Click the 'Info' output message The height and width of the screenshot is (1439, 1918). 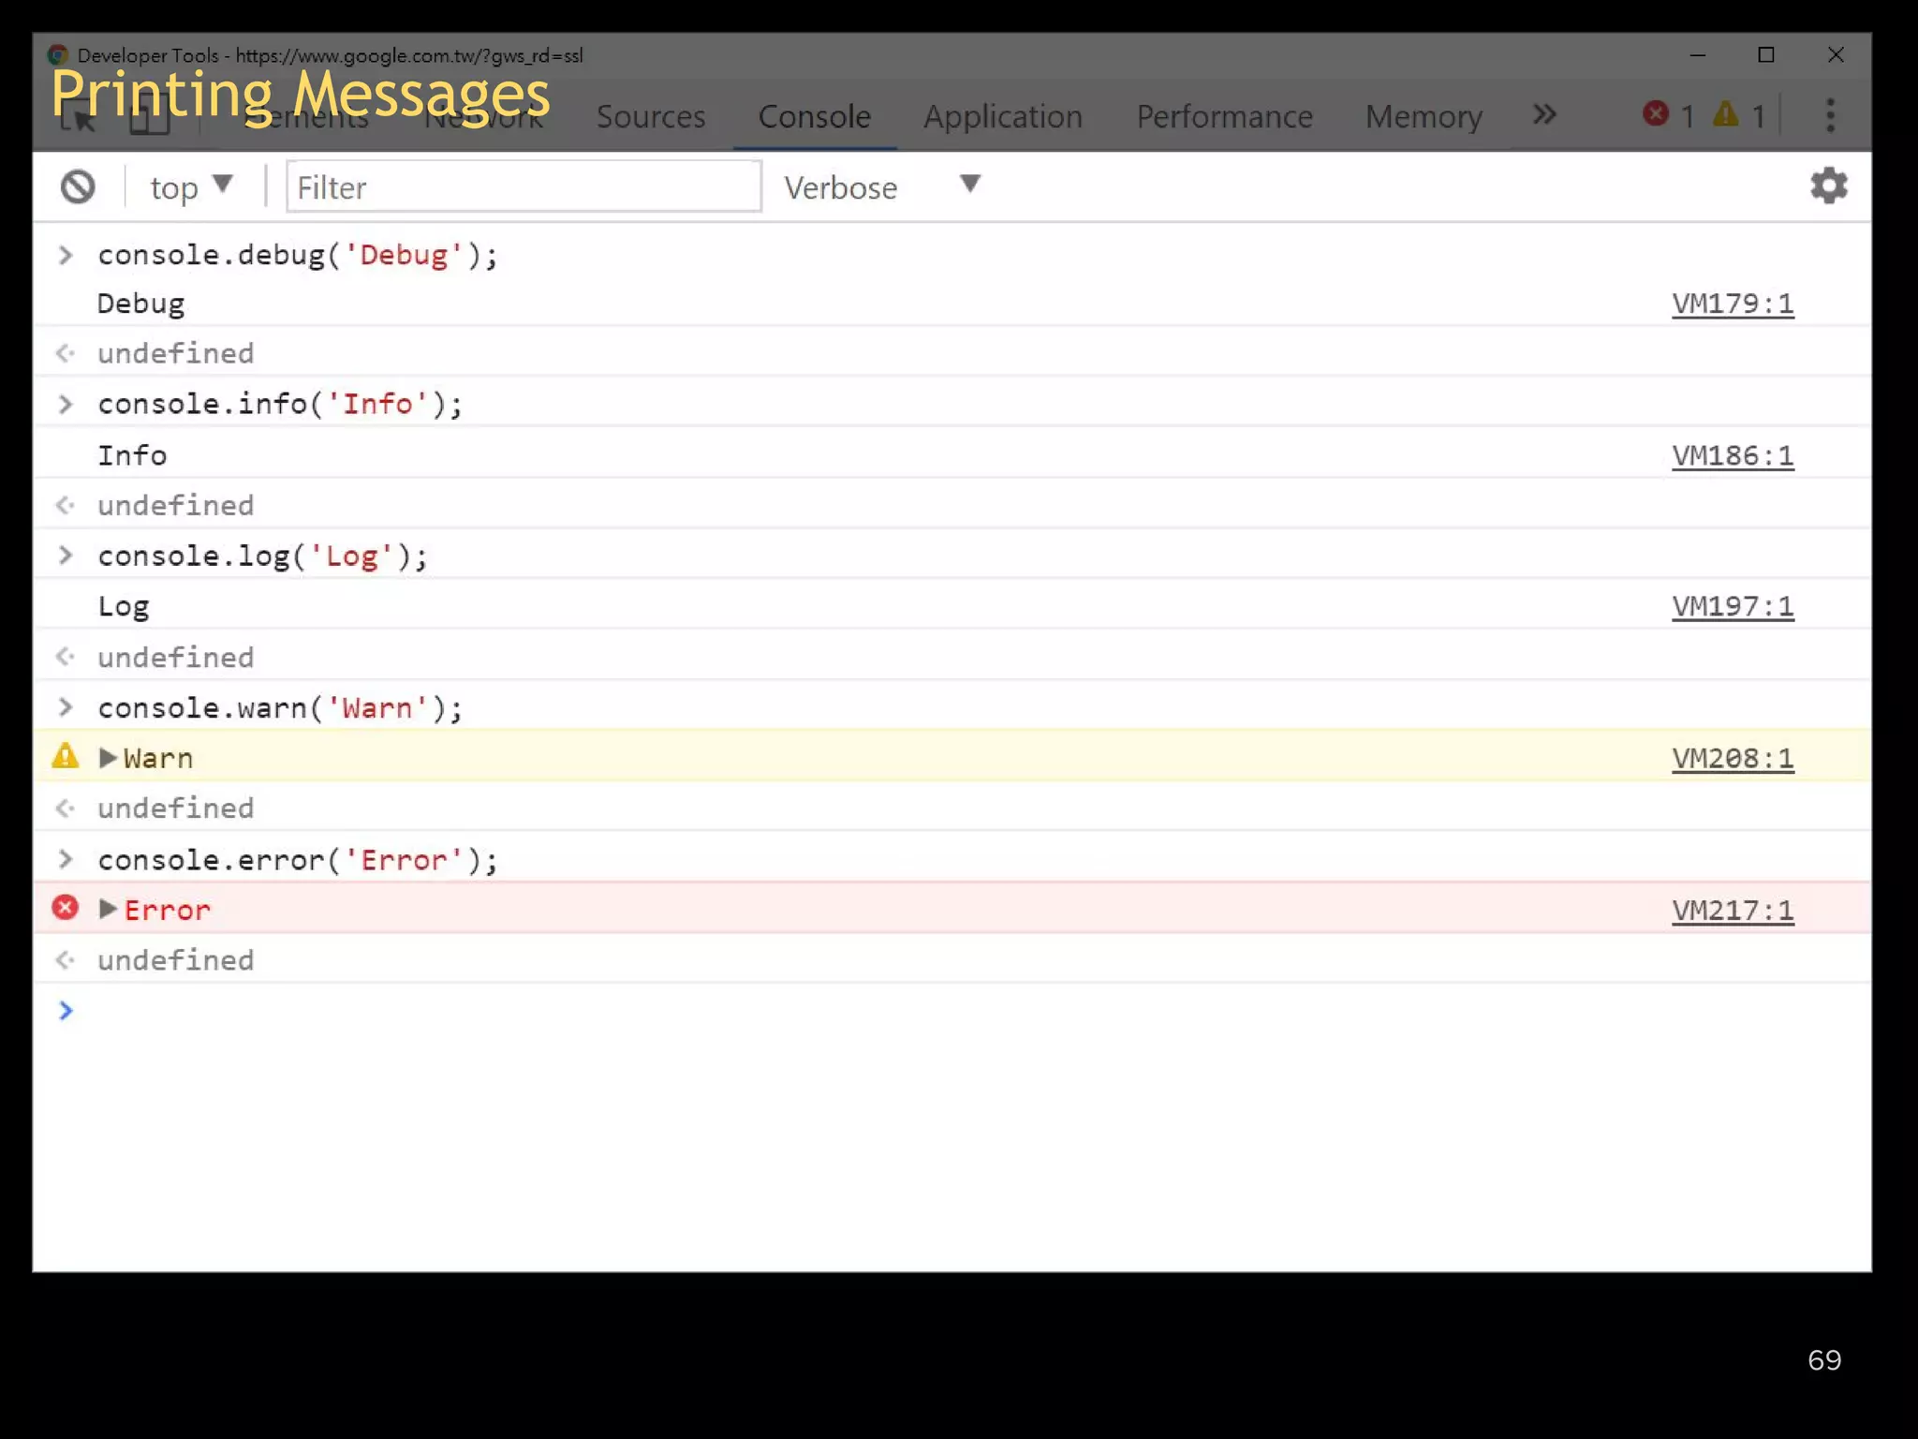click(x=132, y=455)
